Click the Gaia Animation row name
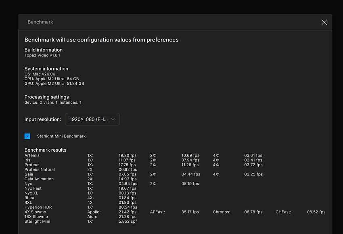 [x=39, y=179]
